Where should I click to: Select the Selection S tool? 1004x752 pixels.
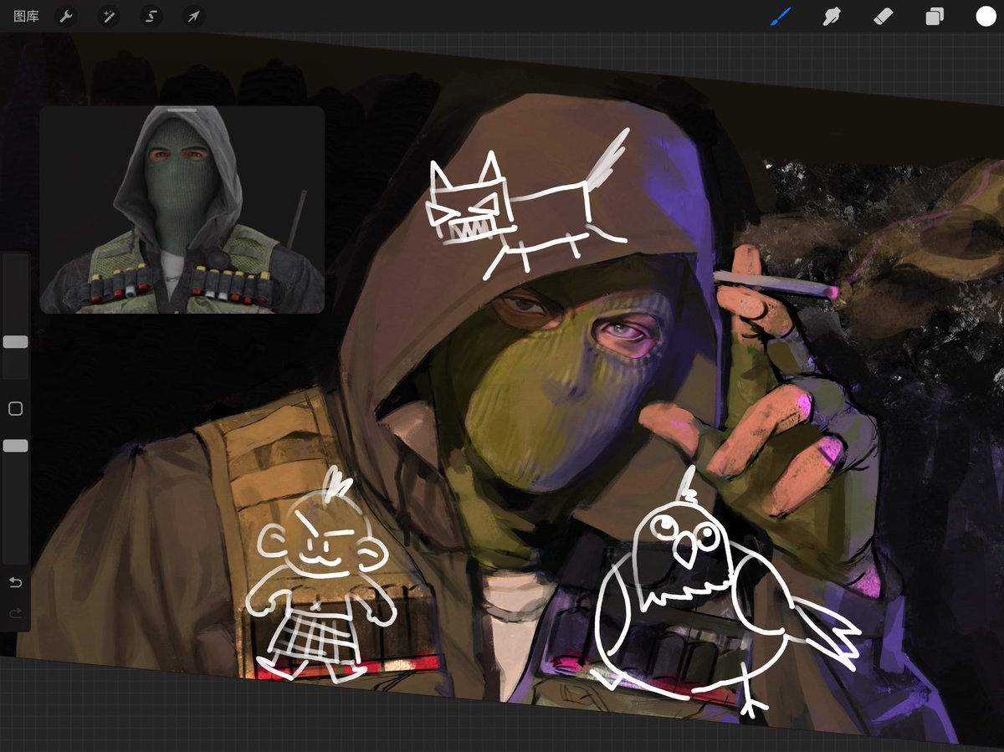(x=151, y=17)
